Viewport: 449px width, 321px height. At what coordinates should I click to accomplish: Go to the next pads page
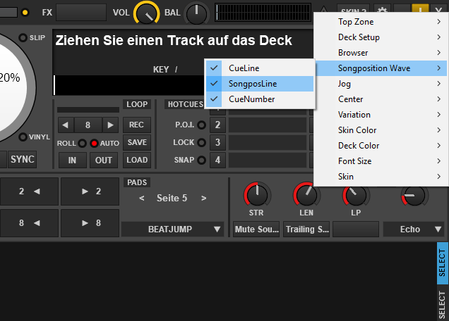point(203,198)
